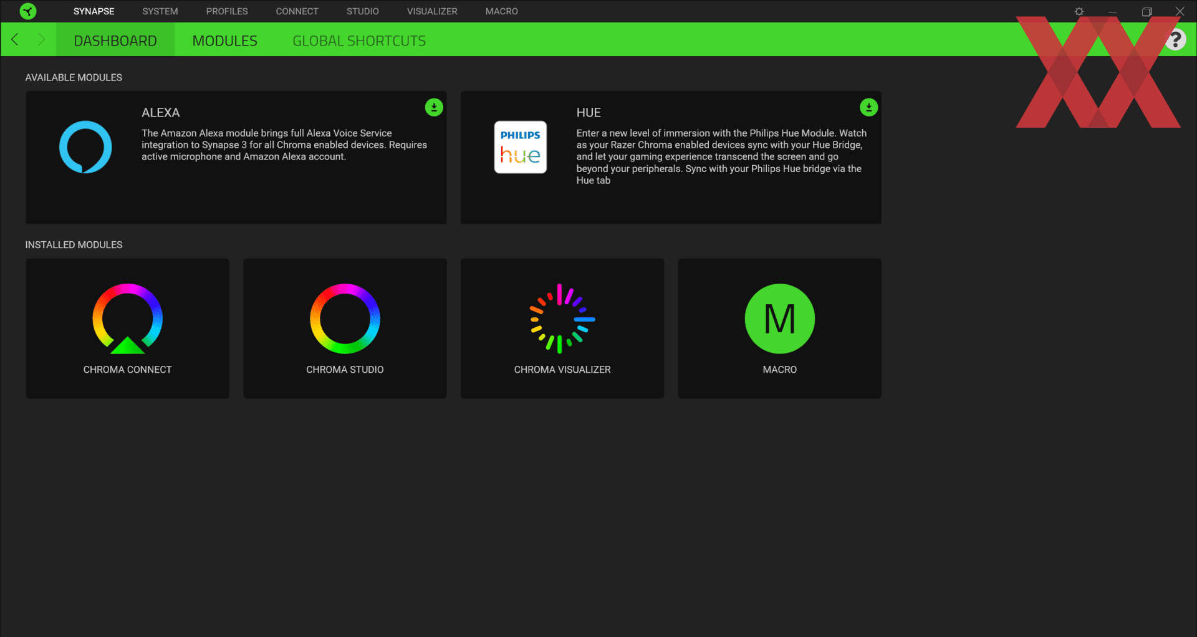
Task: Click the Available Modules heading
Action: coord(74,77)
